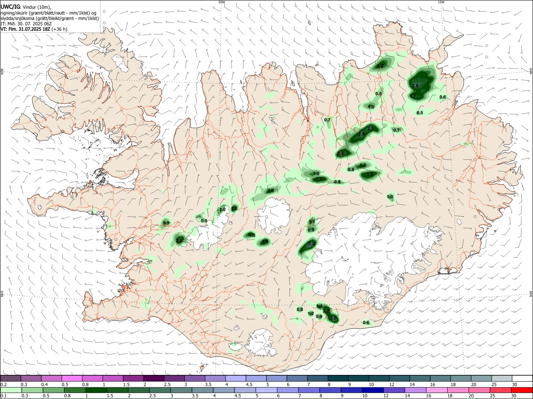Select the 2.6 precipitation value on the map

click(341, 154)
